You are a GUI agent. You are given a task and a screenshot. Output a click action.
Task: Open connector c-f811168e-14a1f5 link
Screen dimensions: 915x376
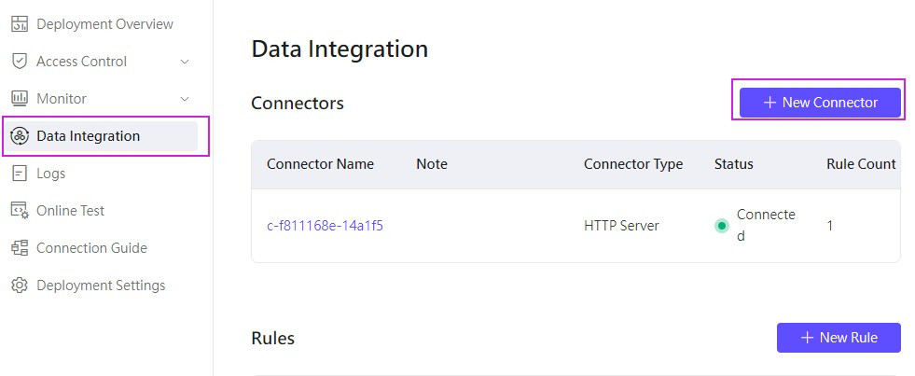[325, 226]
